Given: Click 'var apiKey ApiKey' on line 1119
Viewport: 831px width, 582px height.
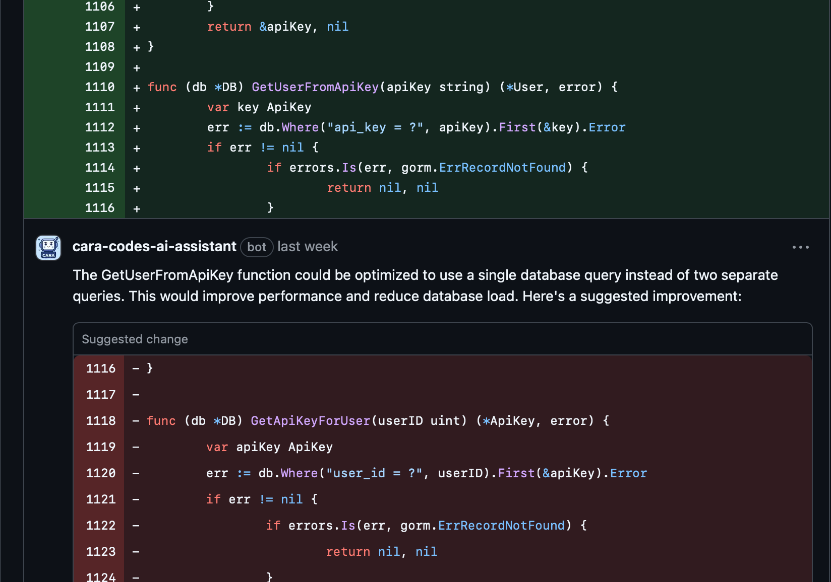Looking at the screenshot, I should coord(270,447).
